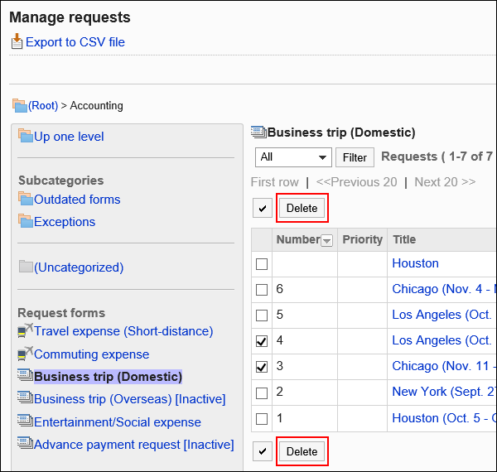
Task: Click the Accounting breadcrumb text
Action: [96, 105]
